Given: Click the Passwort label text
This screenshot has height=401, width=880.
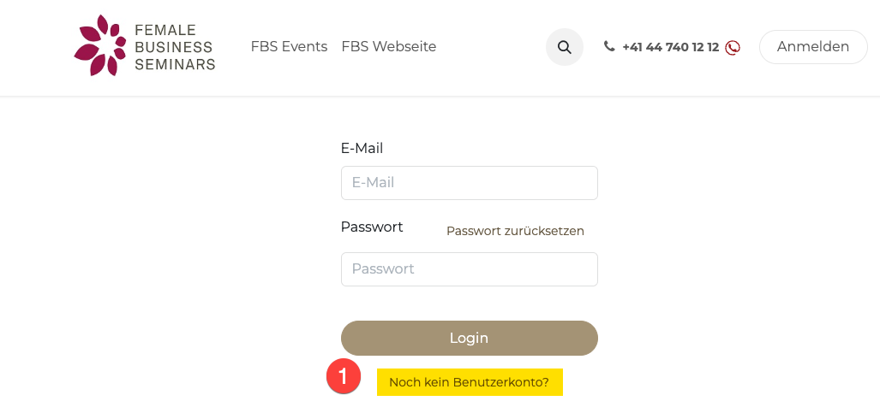Looking at the screenshot, I should click(372, 227).
